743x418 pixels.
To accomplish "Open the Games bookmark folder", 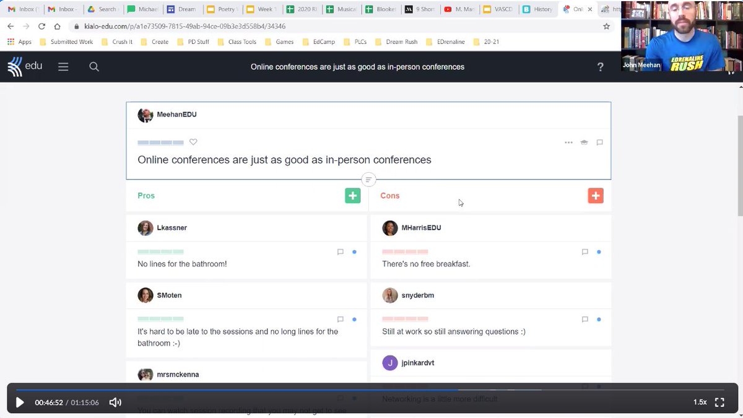I will point(279,42).
